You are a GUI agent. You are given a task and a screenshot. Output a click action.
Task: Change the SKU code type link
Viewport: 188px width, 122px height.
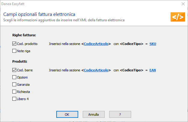[153, 44]
